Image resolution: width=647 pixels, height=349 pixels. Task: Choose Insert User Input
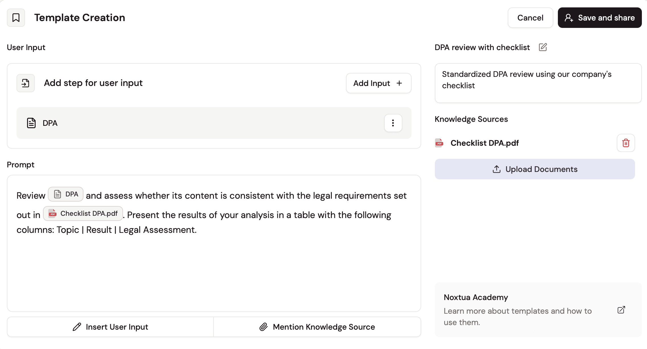(110, 327)
